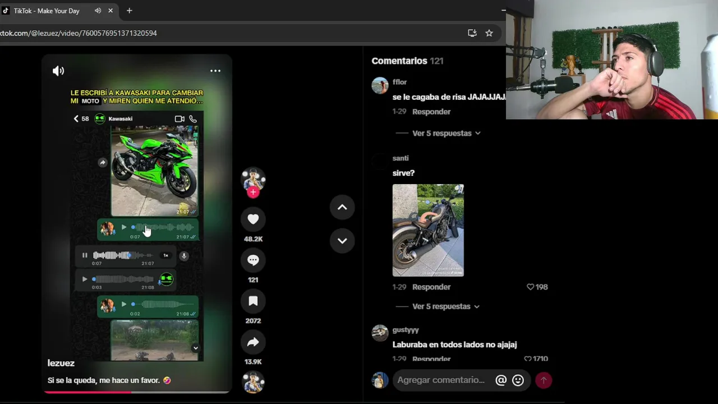Save video with the bookmark icon
This screenshot has width=718, height=404.
pyautogui.click(x=253, y=301)
